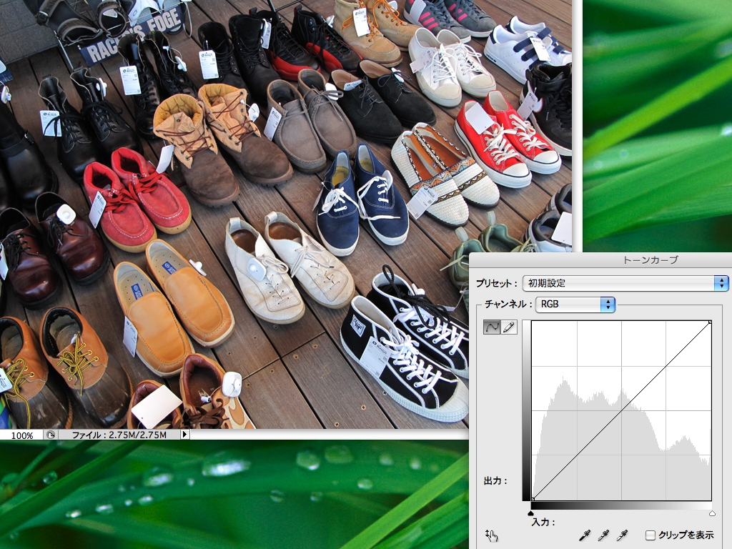Viewport: 732px width, 549px height.
Task: Select the pencil draw-curve tool
Action: click(x=509, y=327)
